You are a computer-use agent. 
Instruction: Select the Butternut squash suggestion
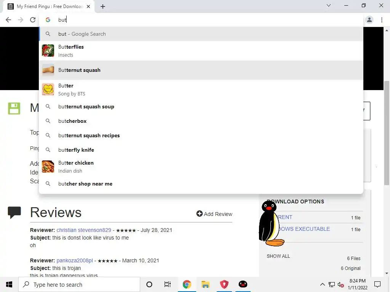(201, 70)
